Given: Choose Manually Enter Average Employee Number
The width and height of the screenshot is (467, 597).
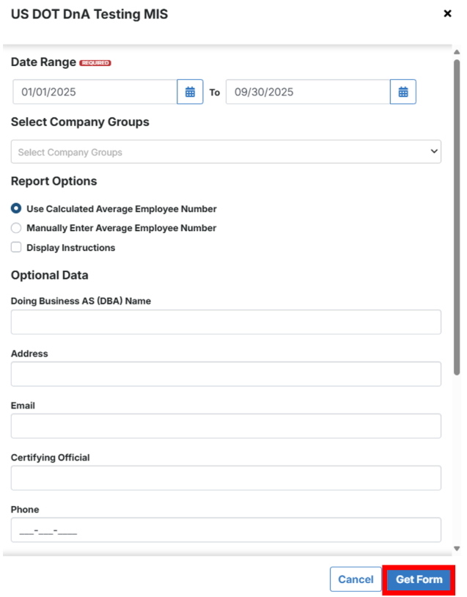Looking at the screenshot, I should click(16, 227).
